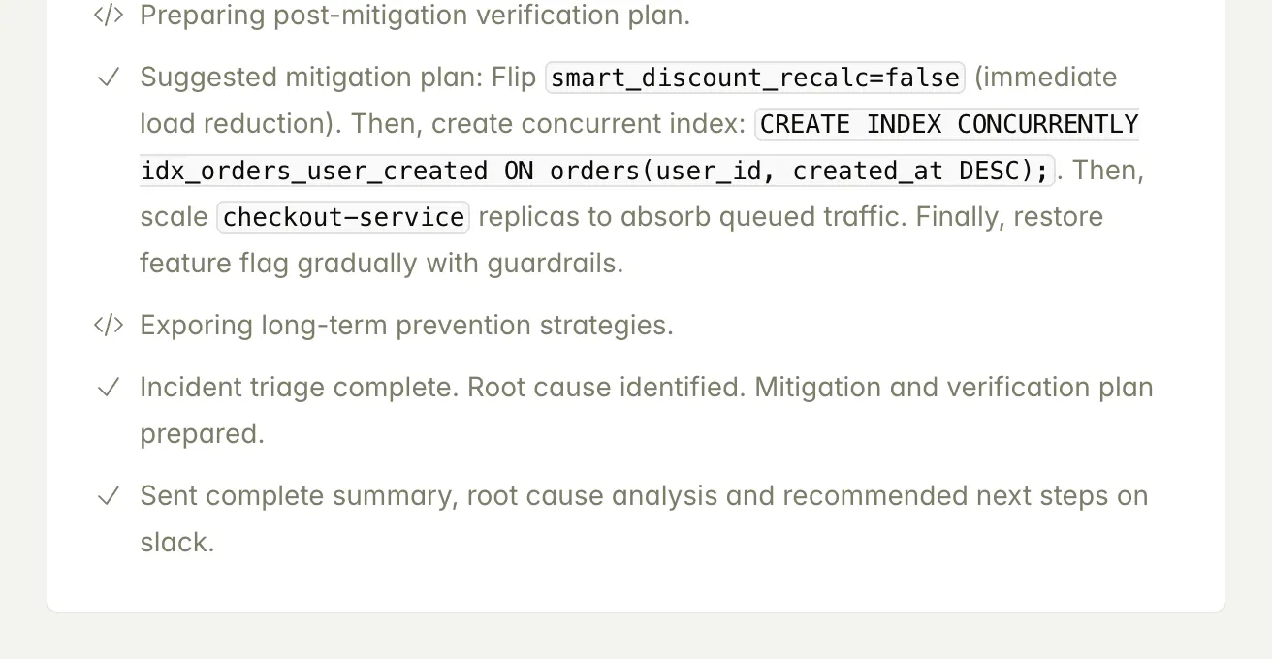Click the checkmark beside 'Sent complete summary'
This screenshot has height=659, width=1272.
pyautogui.click(x=109, y=496)
